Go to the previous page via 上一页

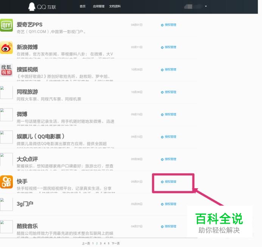click(x=86, y=243)
